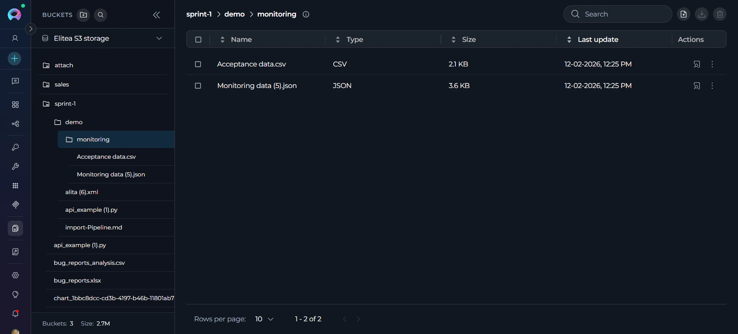
Task: Open the chat conversations sidebar icon
Action: 15,81
